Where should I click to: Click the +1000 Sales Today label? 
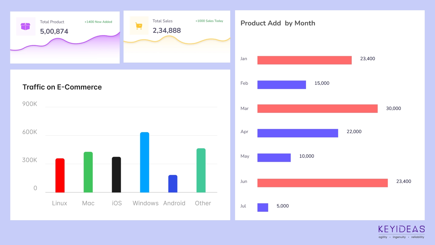tap(209, 21)
